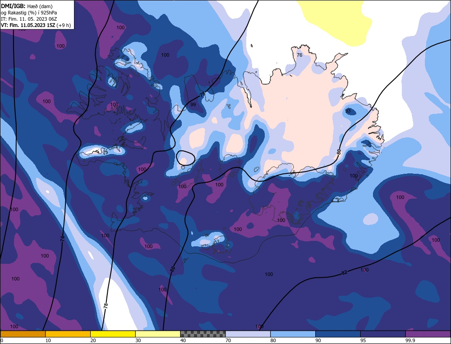This screenshot has height=344, width=451.
Task: Select the pale yellow 30–40 legend swatch
Action: [x=158, y=334]
